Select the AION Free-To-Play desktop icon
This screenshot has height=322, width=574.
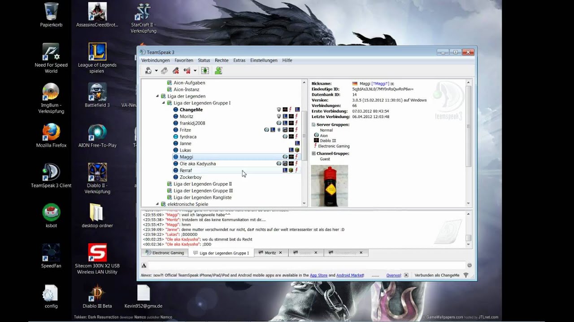97,136
